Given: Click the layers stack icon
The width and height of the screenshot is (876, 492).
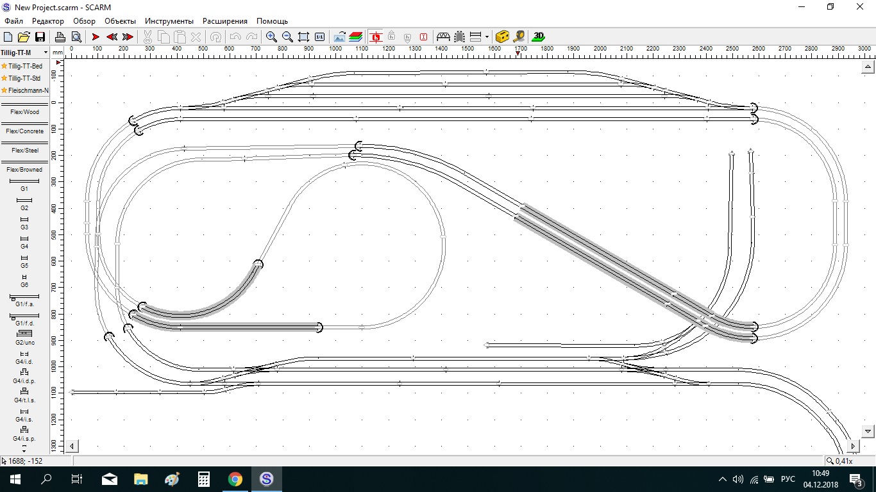Looking at the screenshot, I should [x=356, y=37].
